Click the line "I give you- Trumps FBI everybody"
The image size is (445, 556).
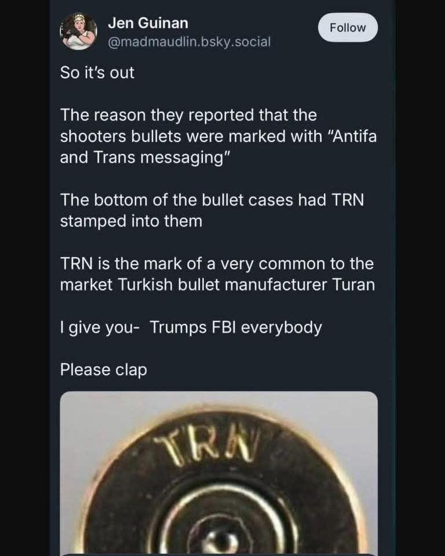pos(191,328)
